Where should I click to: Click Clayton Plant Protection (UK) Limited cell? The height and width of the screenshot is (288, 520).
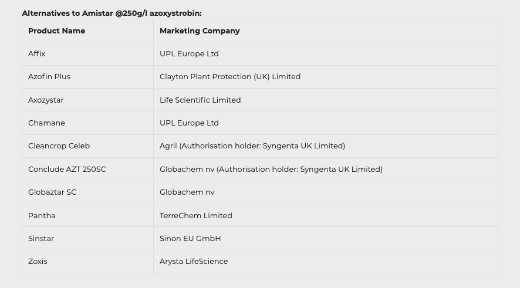click(x=230, y=76)
